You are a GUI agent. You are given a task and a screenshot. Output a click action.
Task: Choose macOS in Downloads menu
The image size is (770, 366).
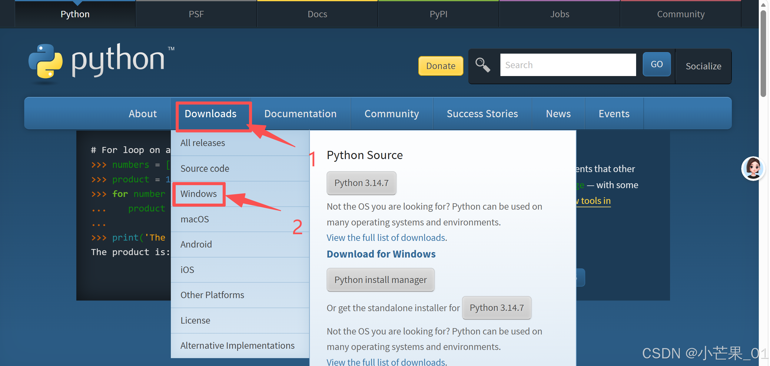click(240, 219)
